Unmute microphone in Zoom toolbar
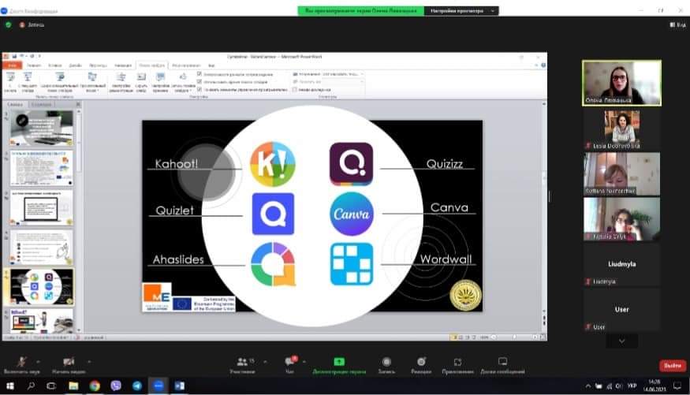Viewport: 690px width, 395px height. click(x=21, y=365)
